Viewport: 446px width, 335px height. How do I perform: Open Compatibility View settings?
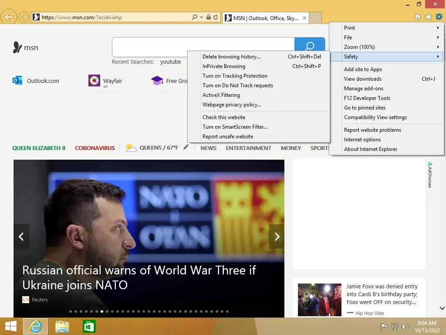pos(387,117)
